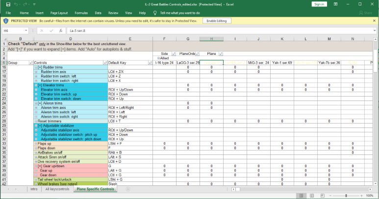Collapse the [+] Aileron trims row
This screenshot has width=379, height=199.
click(x=36, y=103)
